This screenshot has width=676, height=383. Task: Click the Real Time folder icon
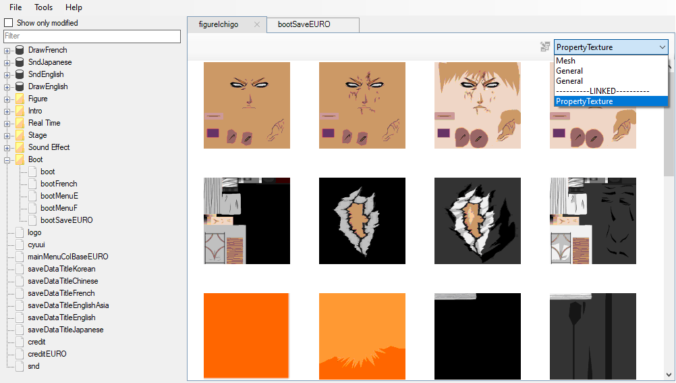[20, 123]
